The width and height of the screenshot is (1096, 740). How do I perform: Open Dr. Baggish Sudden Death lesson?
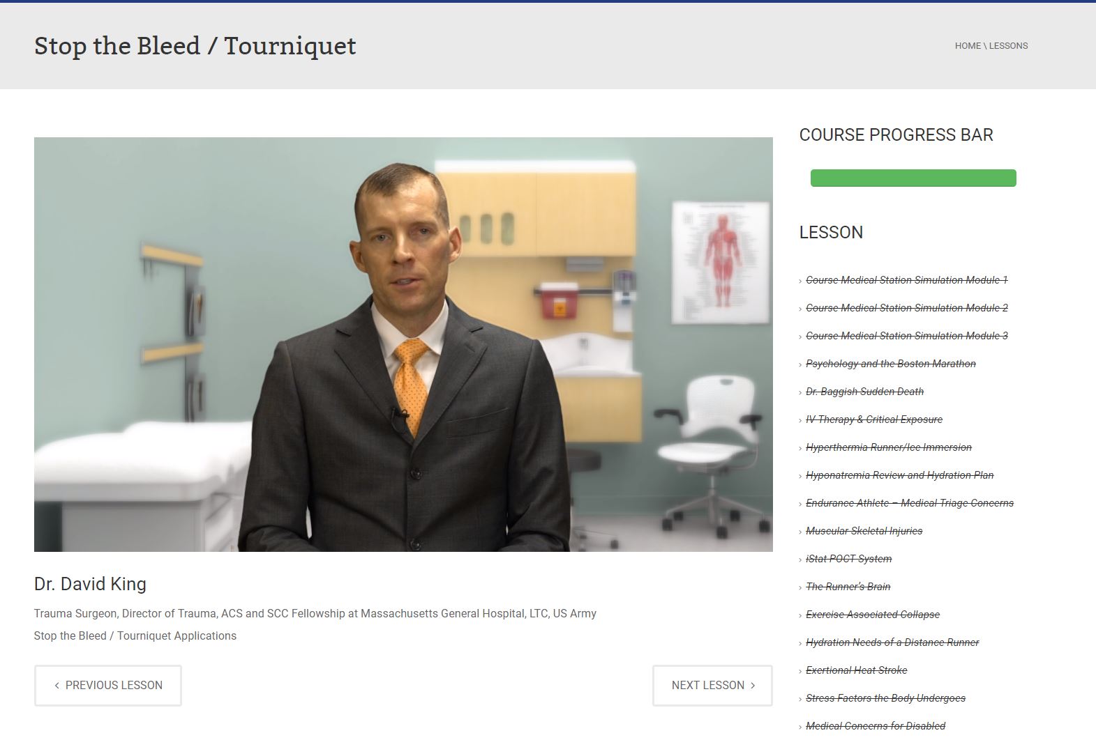pos(865,392)
